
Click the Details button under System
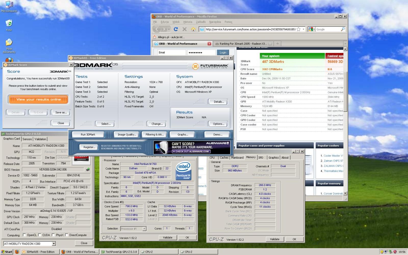tap(219, 102)
